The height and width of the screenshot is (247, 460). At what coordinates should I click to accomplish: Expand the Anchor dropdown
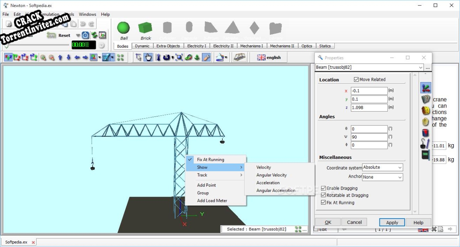tap(382, 177)
